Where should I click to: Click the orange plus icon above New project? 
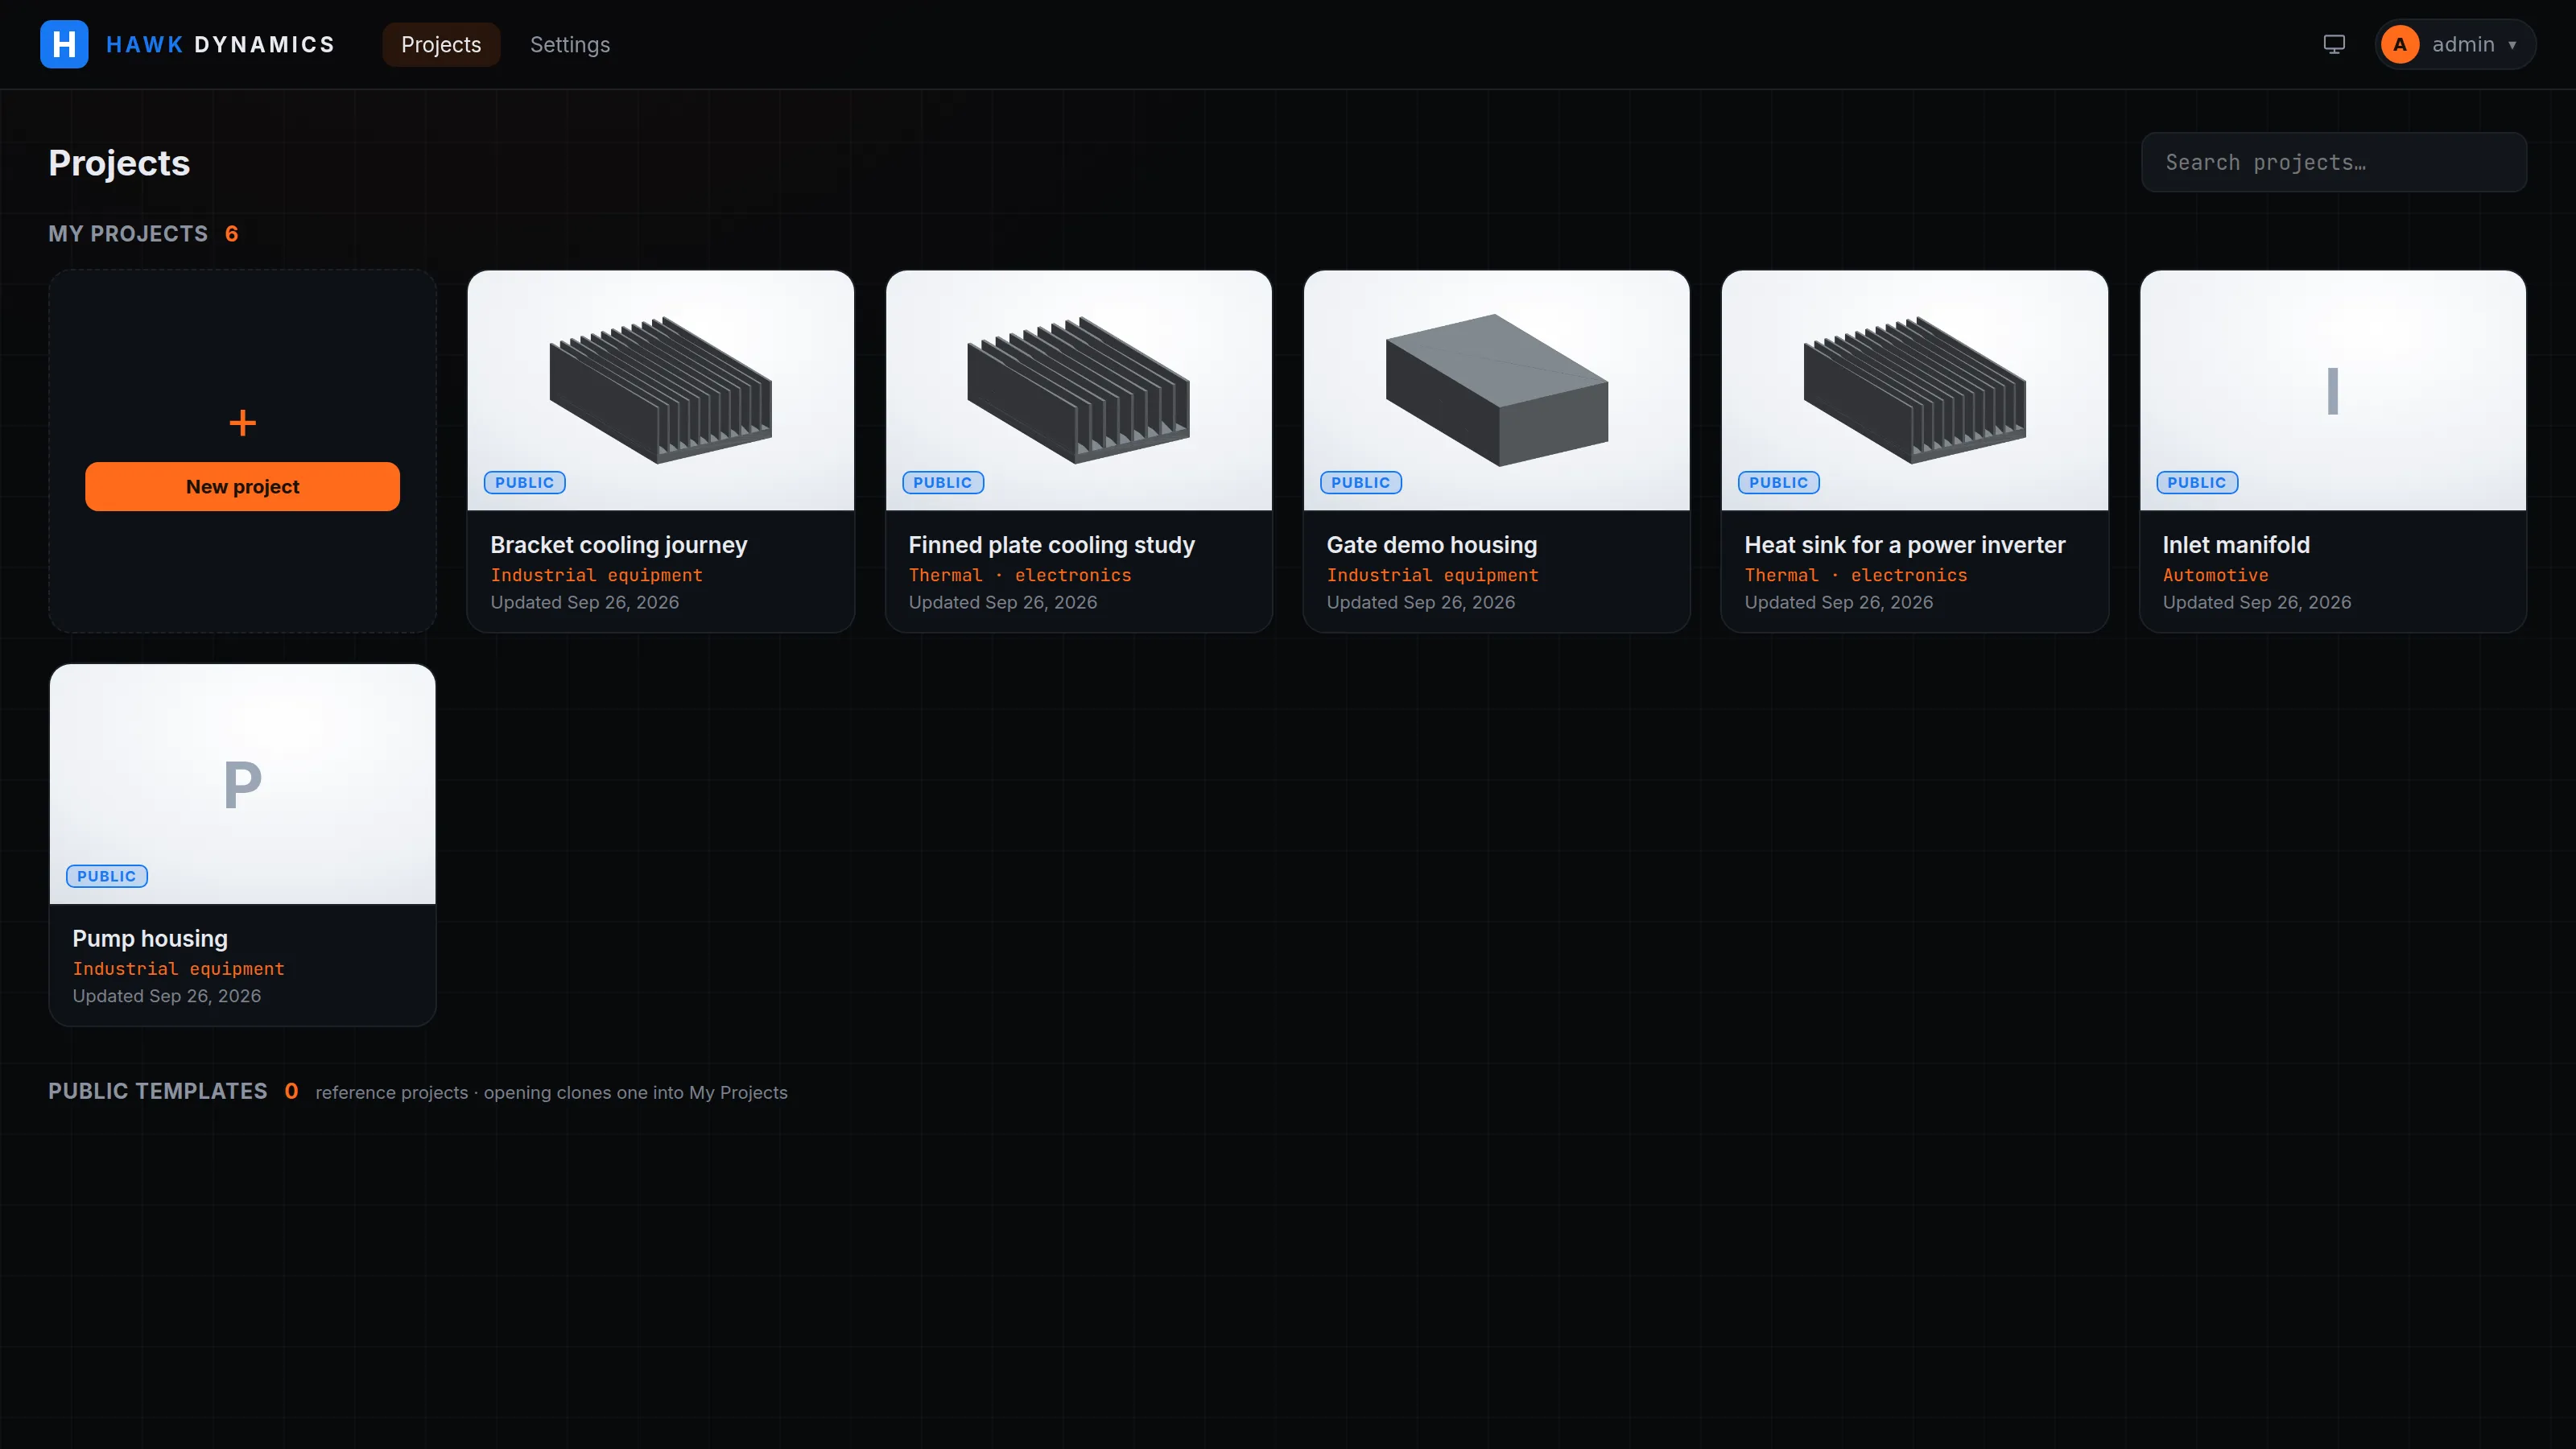coord(242,422)
